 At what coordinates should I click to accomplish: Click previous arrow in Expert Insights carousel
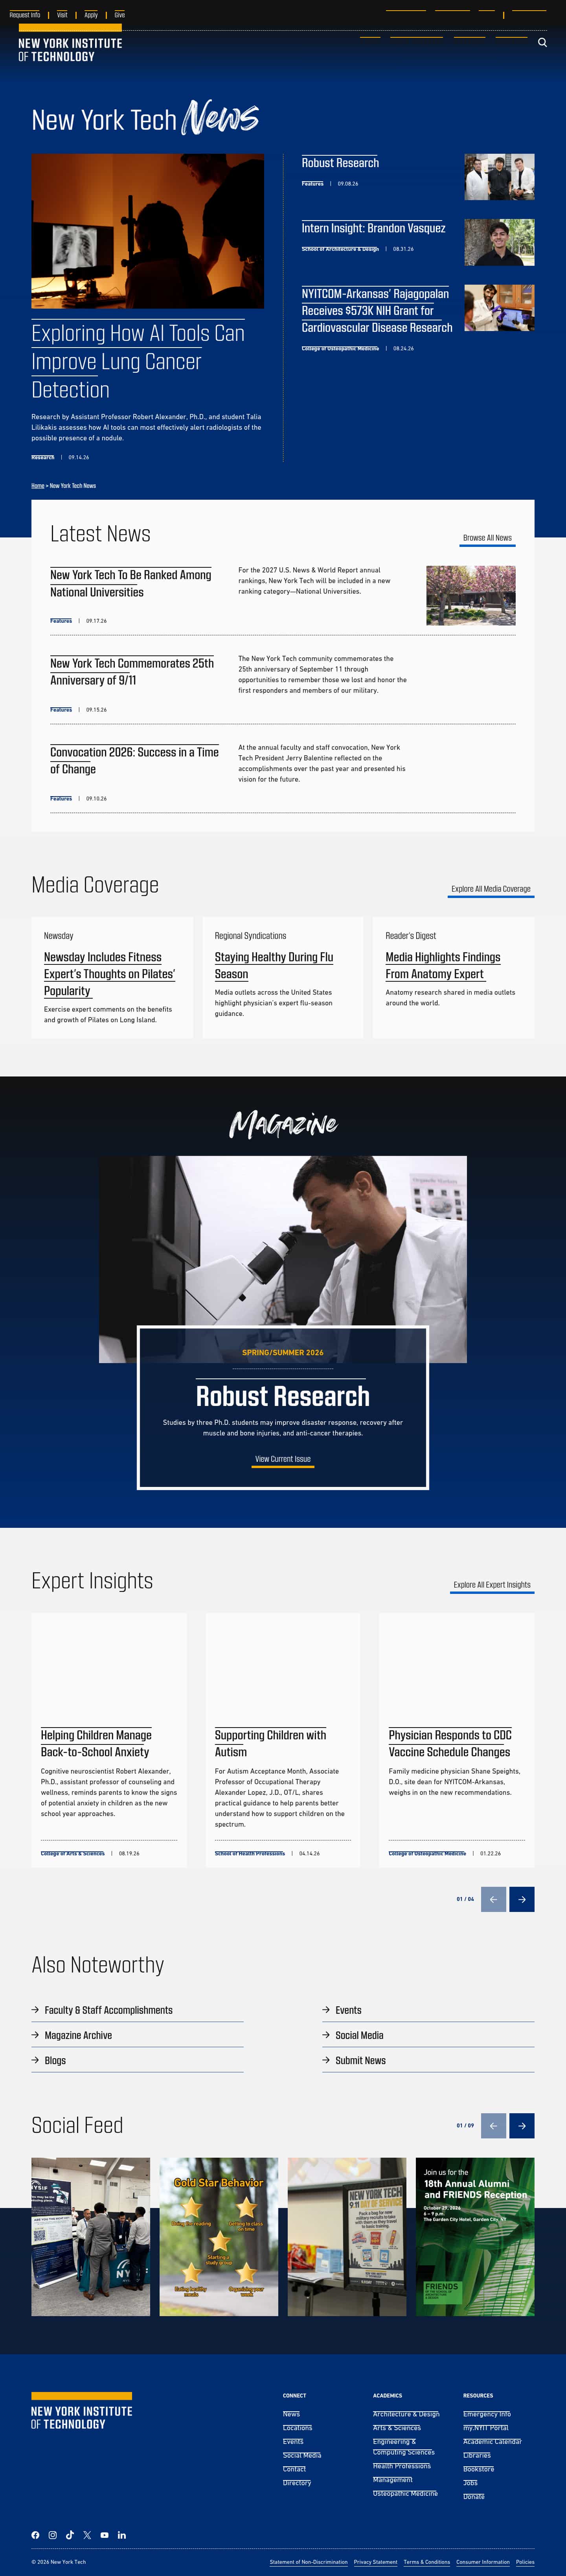[x=493, y=1899]
